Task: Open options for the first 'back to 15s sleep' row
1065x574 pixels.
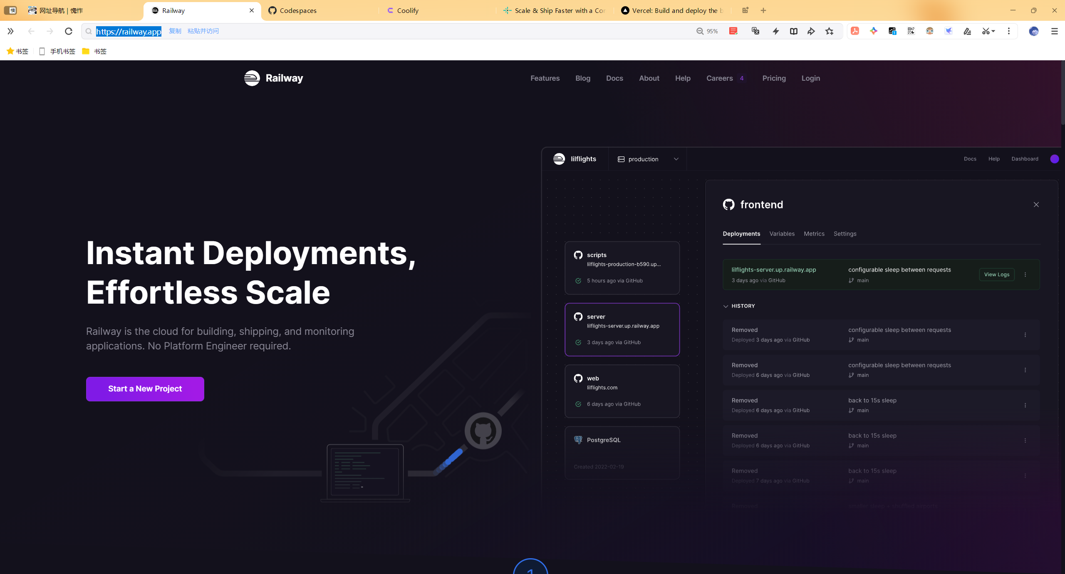Action: click(1025, 405)
